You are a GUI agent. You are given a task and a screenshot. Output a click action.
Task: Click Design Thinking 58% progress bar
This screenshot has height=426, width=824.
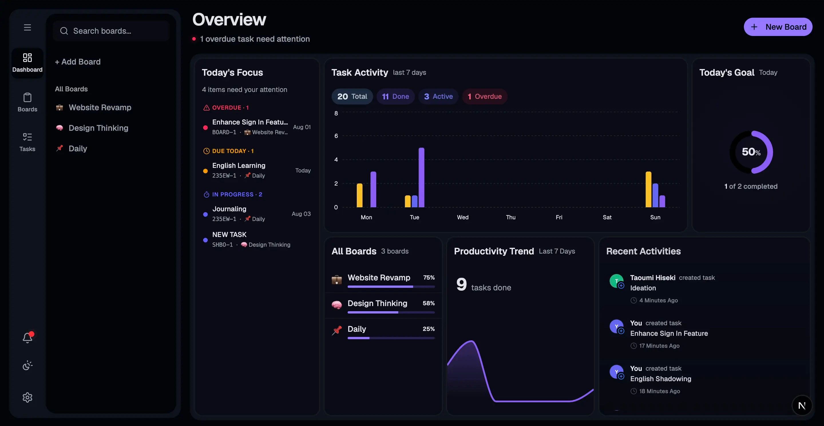391,312
